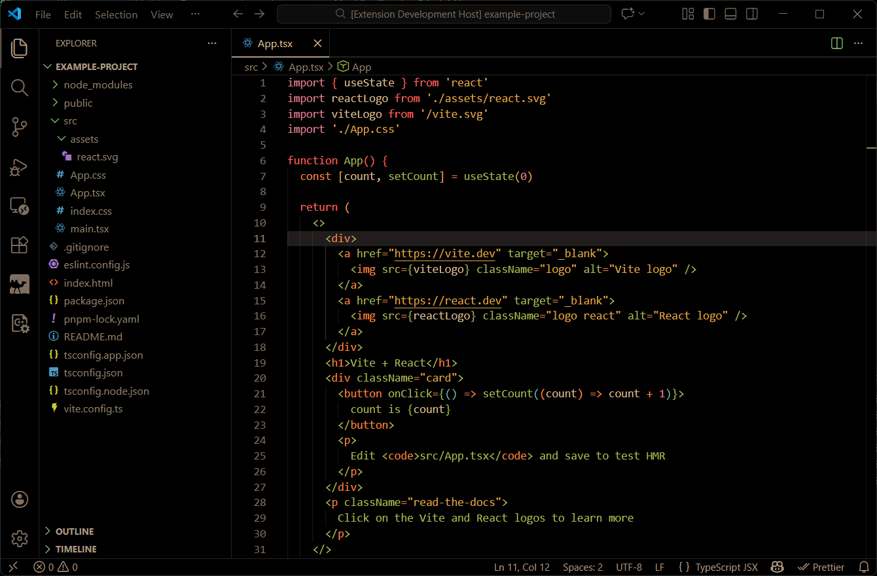Image resolution: width=877 pixels, height=576 pixels.
Task: Collapse the assets folder
Action: pyautogui.click(x=135, y=139)
